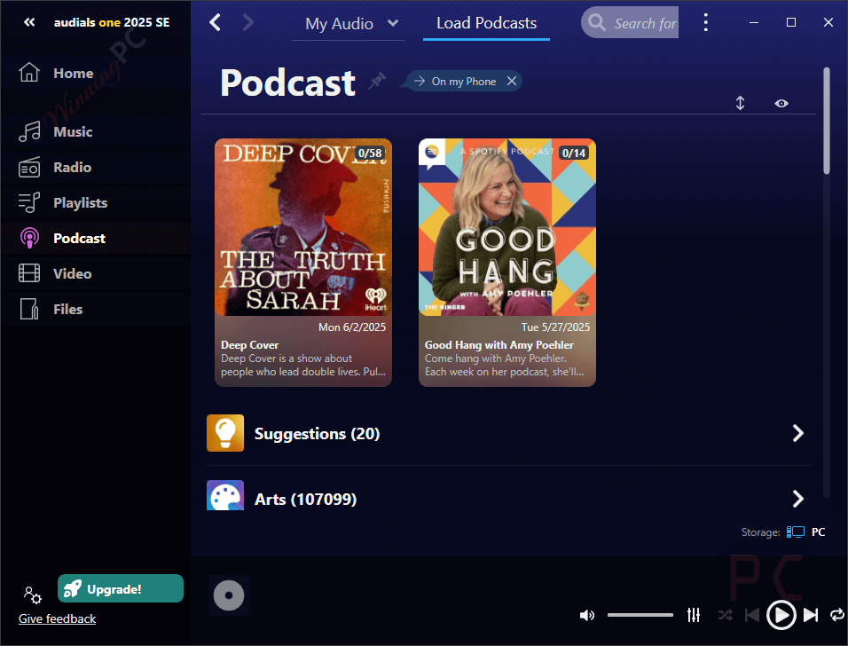The height and width of the screenshot is (646, 848).
Task: Click the Tue 5/27/2025 date text
Action: pos(555,327)
